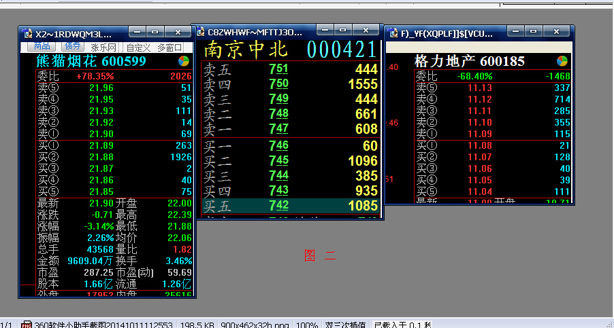Maximize the F)_YF(XQPLF window

(x=533, y=32)
